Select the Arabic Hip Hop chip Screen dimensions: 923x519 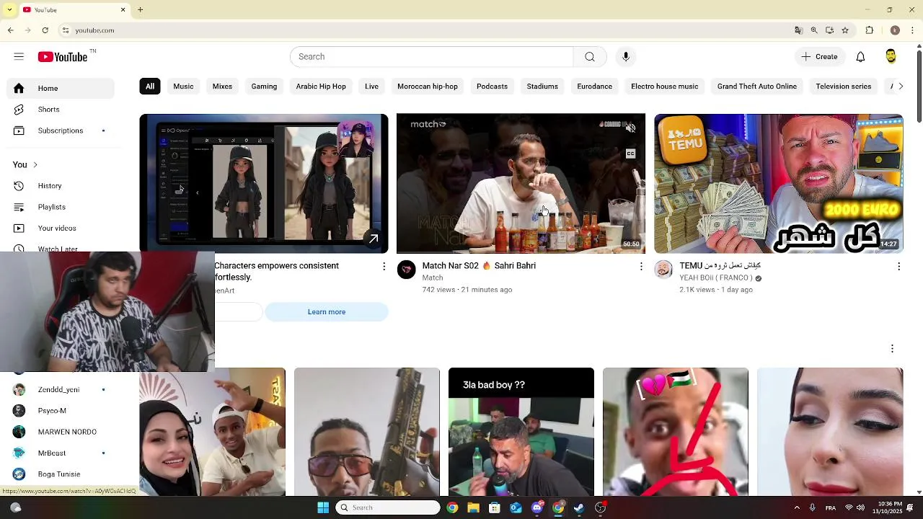pyautogui.click(x=321, y=86)
